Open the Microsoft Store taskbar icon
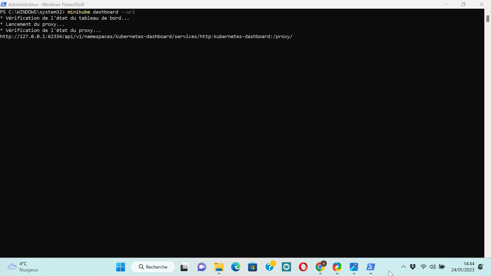 coord(252,267)
